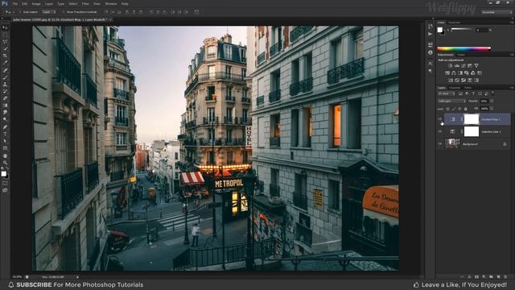The width and height of the screenshot is (515, 290).
Task: Hide the Gradient Map 1 layer
Action: coord(440,119)
